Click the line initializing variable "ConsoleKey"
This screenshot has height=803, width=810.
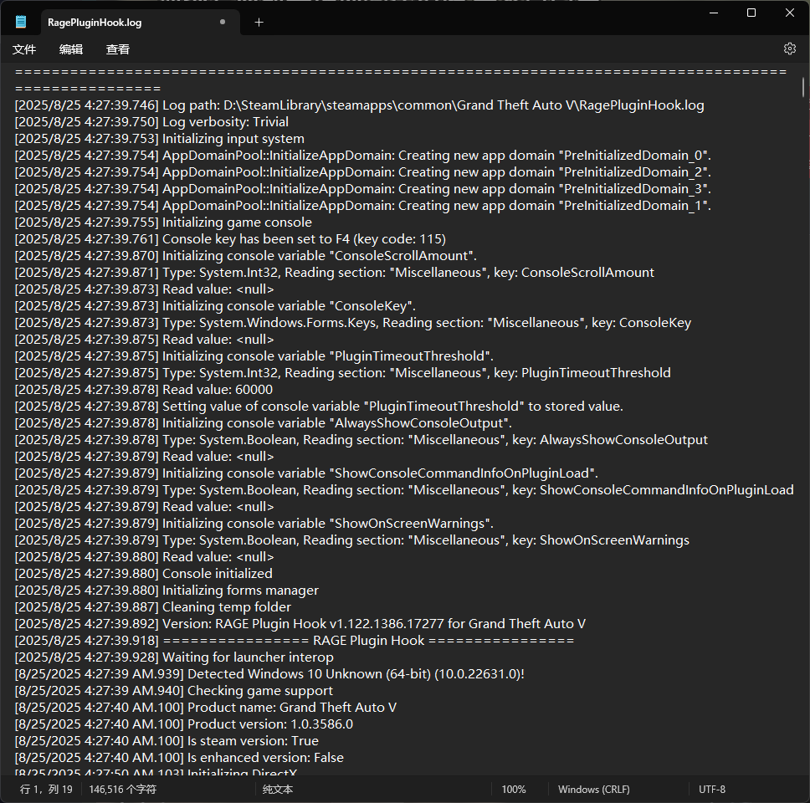point(215,305)
